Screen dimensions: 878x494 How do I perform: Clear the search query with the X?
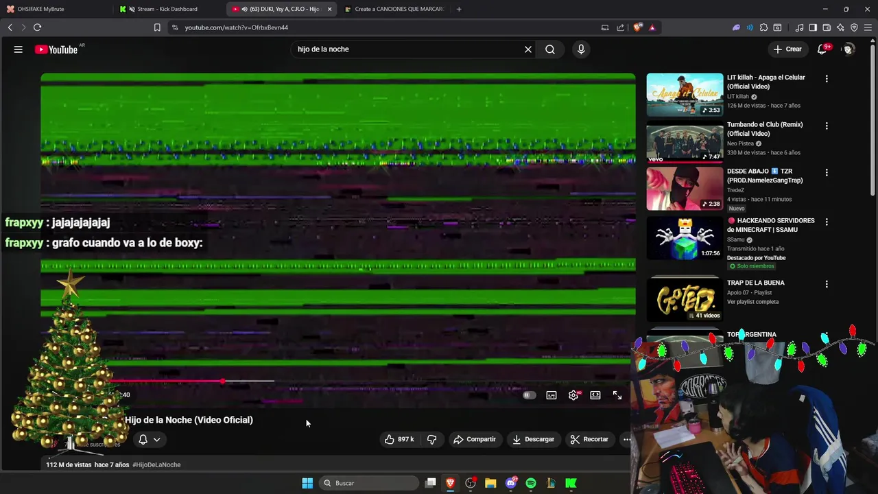[528, 49]
